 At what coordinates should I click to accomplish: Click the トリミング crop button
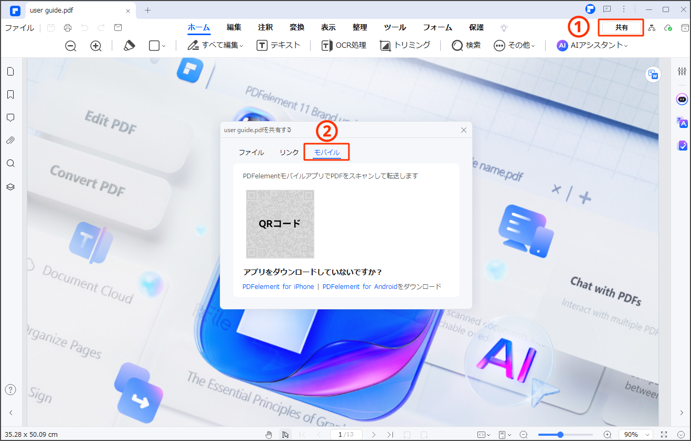(x=405, y=46)
